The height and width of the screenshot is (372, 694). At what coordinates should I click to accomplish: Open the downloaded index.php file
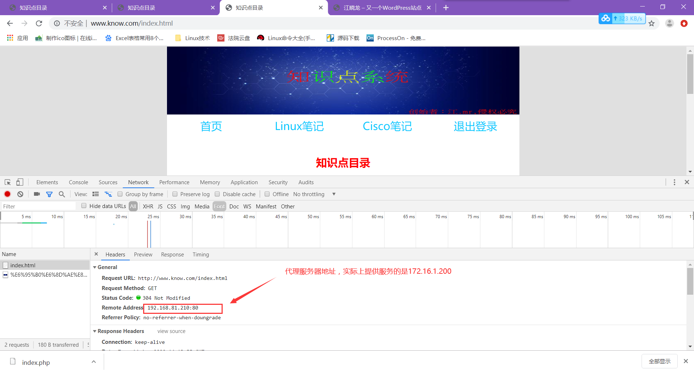tap(36, 362)
